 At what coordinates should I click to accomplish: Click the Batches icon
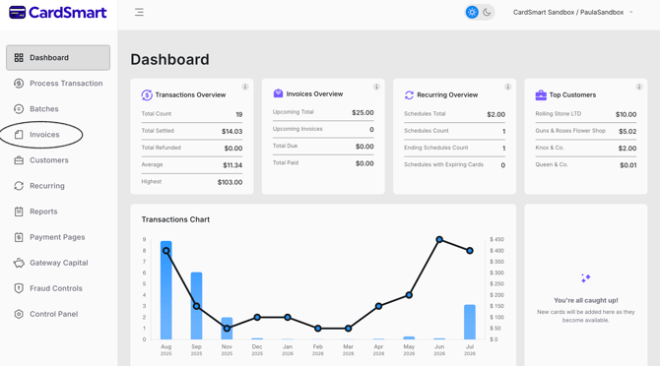coord(19,109)
